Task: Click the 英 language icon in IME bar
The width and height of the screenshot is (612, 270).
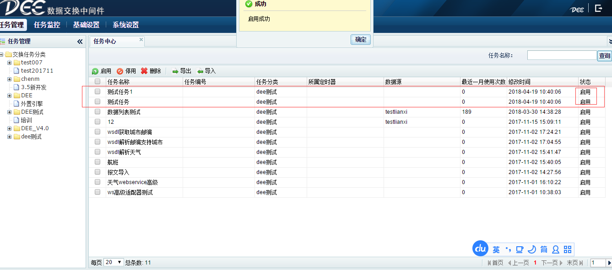Action: [496, 249]
